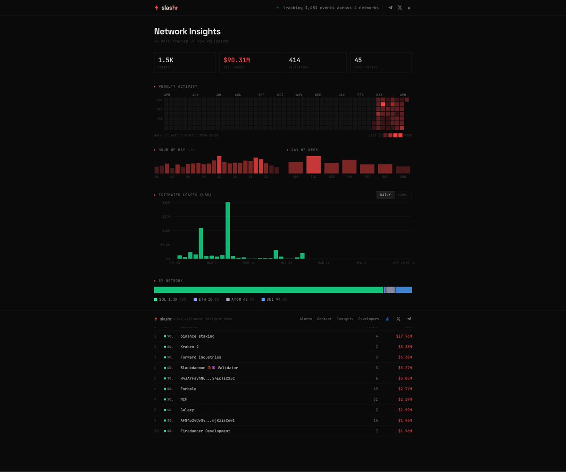Select the binance staking row
The width and height of the screenshot is (566, 472).
click(x=283, y=336)
